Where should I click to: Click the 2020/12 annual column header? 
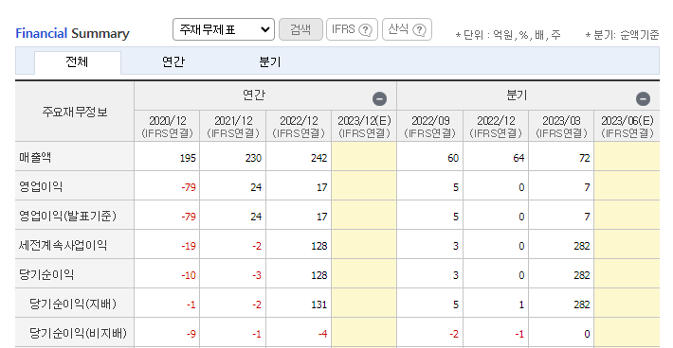167,127
